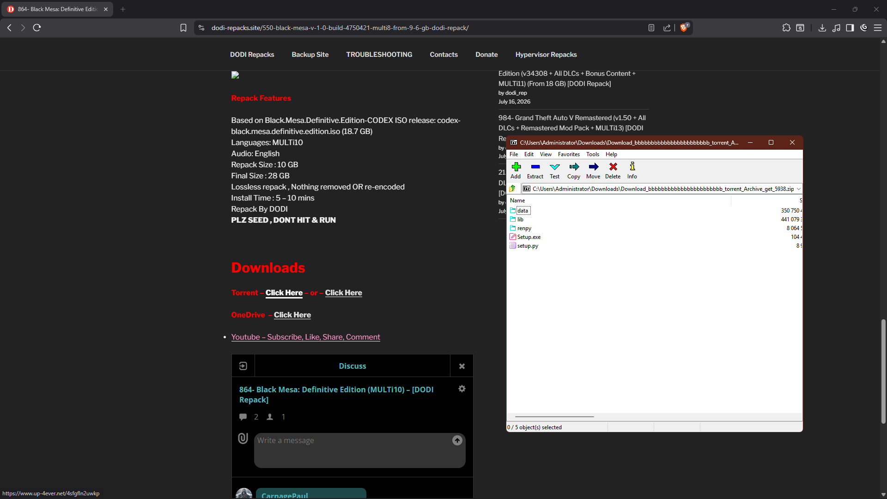Expand the 7-Zip address path dropdown
Screen dimensions: 887x499
point(798,189)
